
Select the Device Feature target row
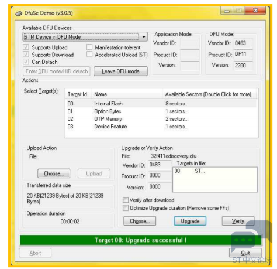161,127
